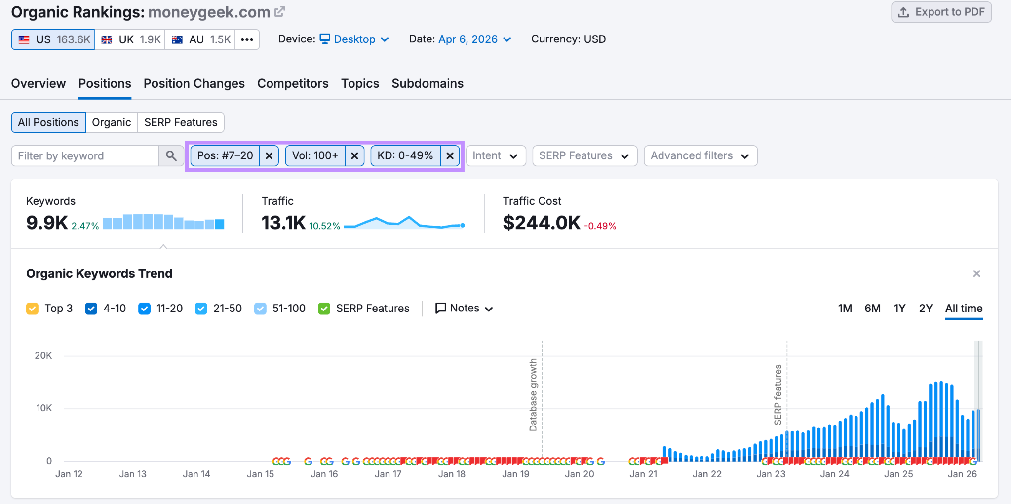
Task: Set the chart range to 6M
Action: click(x=872, y=309)
